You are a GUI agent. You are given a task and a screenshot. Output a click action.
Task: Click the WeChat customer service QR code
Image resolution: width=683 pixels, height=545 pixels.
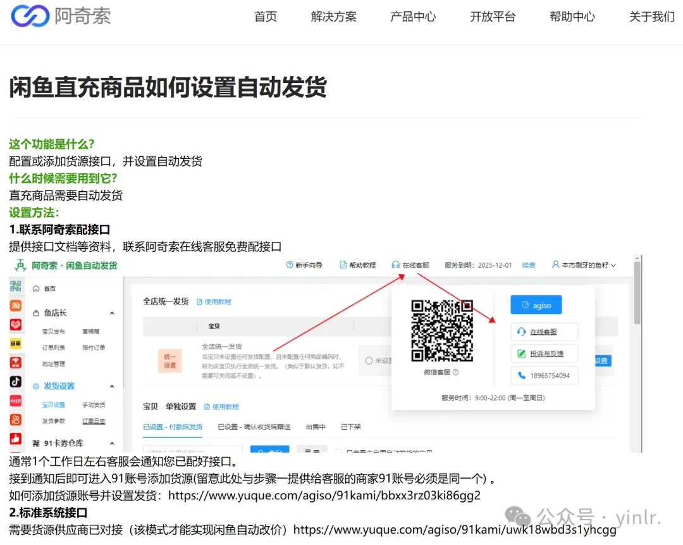tap(442, 331)
